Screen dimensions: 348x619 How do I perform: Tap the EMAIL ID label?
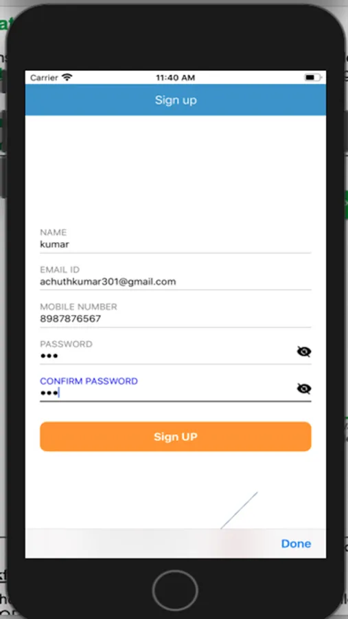coord(60,270)
